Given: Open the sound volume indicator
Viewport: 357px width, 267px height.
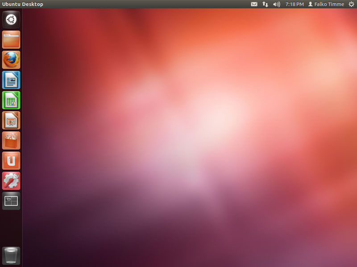Looking at the screenshot, I should tap(276, 4).
